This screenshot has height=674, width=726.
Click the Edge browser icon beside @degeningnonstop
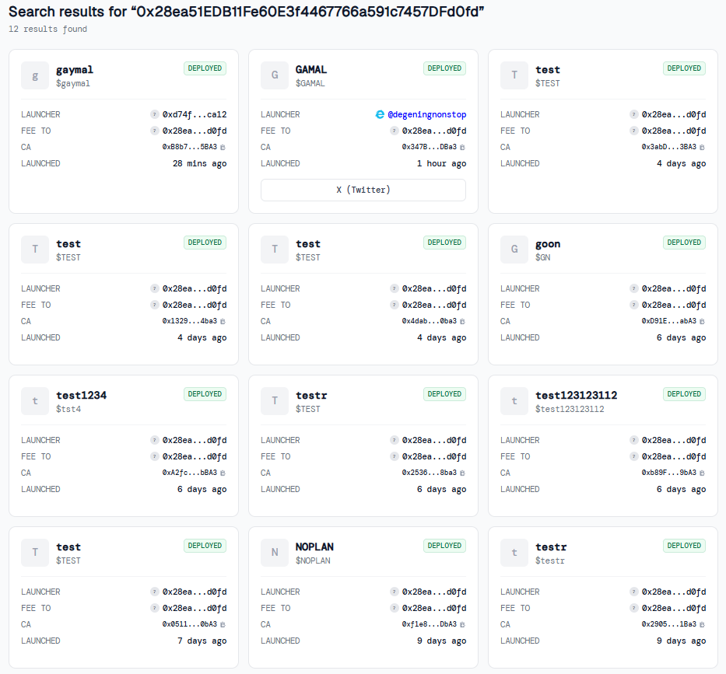380,114
